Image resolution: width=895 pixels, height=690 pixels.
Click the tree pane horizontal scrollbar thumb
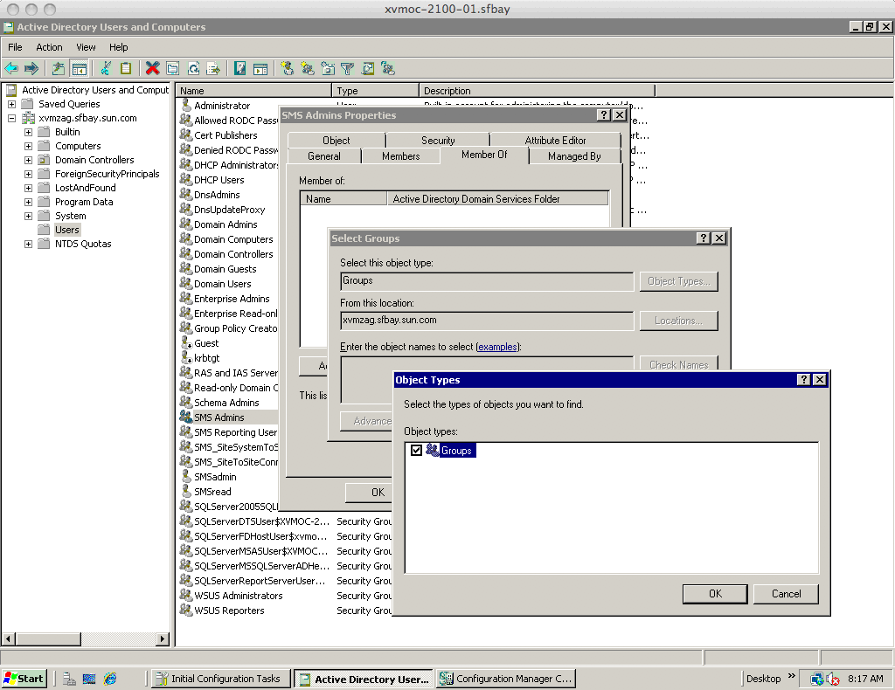point(47,638)
